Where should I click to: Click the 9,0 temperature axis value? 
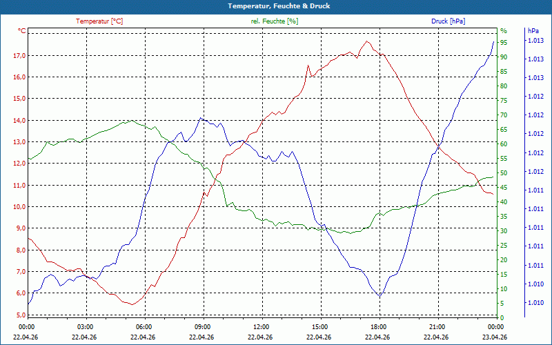click(21, 228)
